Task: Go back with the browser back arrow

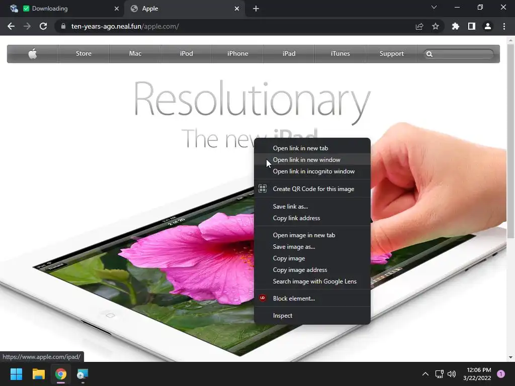Action: coord(11,26)
